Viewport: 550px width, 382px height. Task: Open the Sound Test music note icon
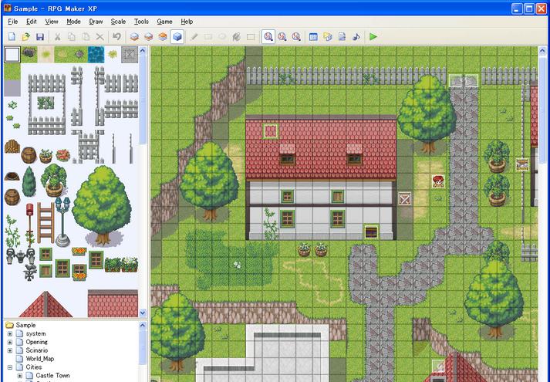click(356, 36)
